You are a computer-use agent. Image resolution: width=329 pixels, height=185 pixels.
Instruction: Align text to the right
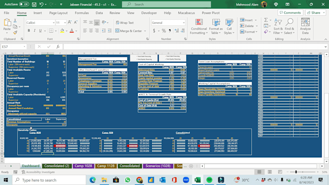point(97,31)
